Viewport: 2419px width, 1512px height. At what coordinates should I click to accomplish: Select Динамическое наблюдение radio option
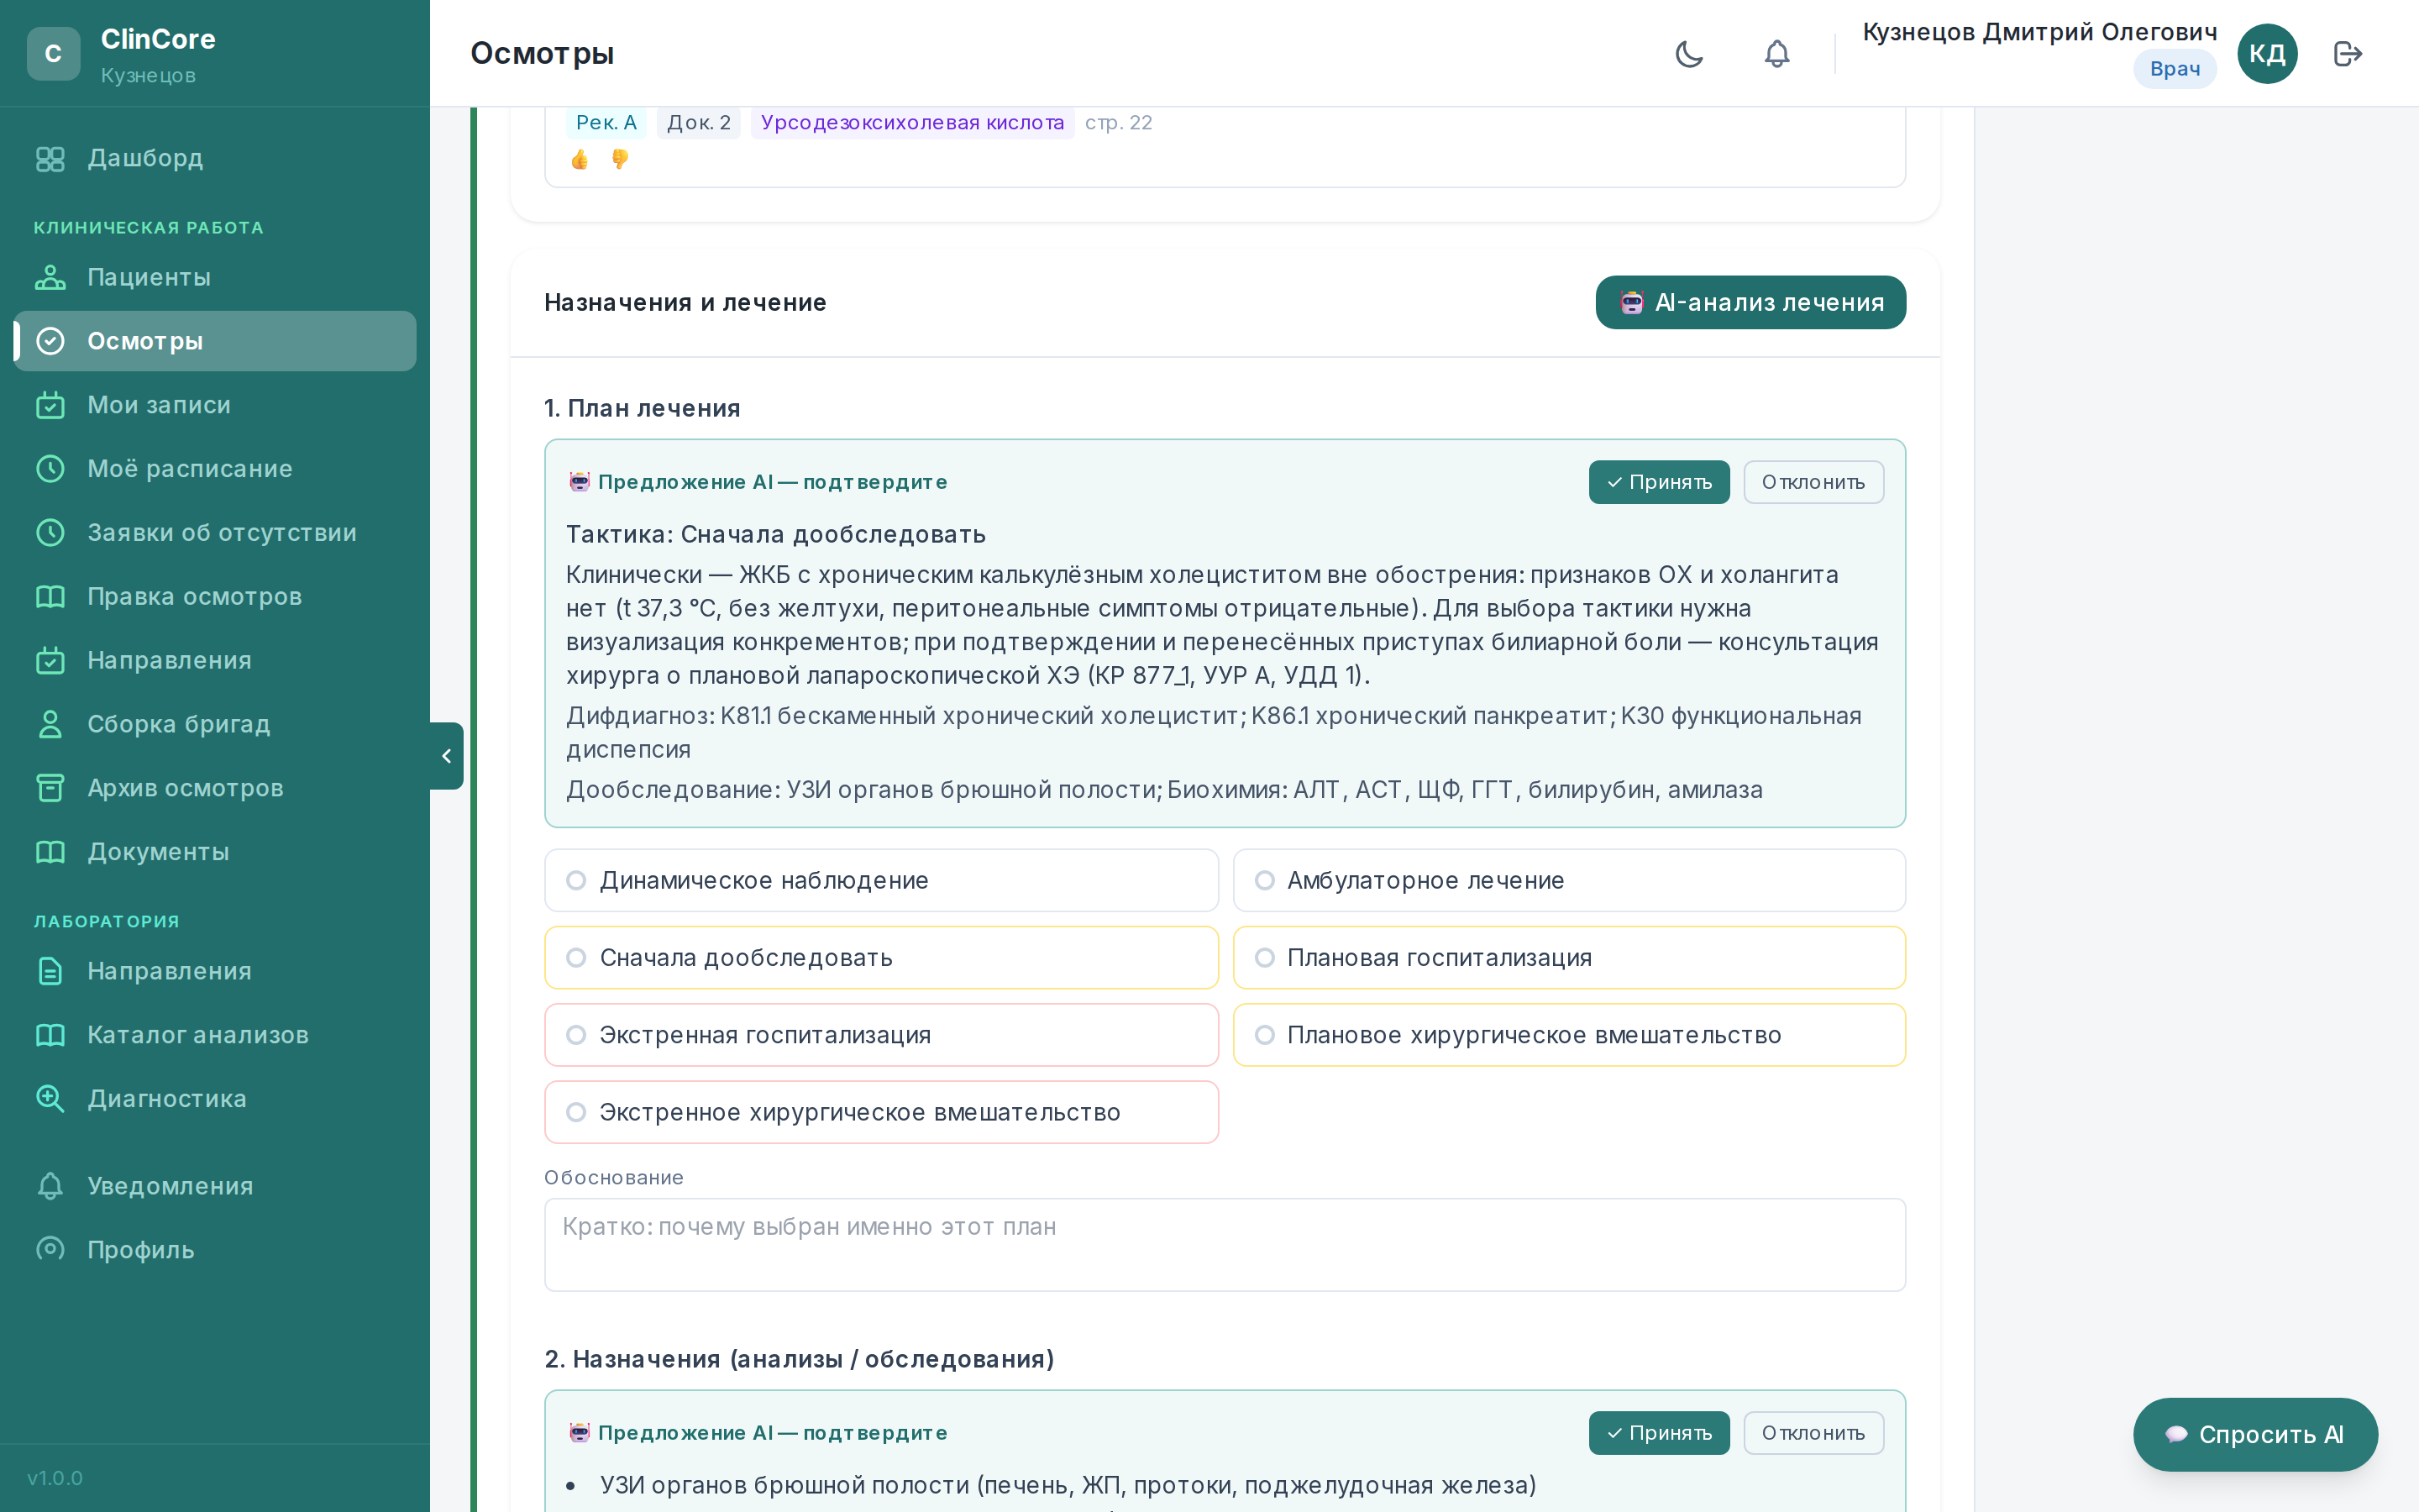tap(882, 881)
